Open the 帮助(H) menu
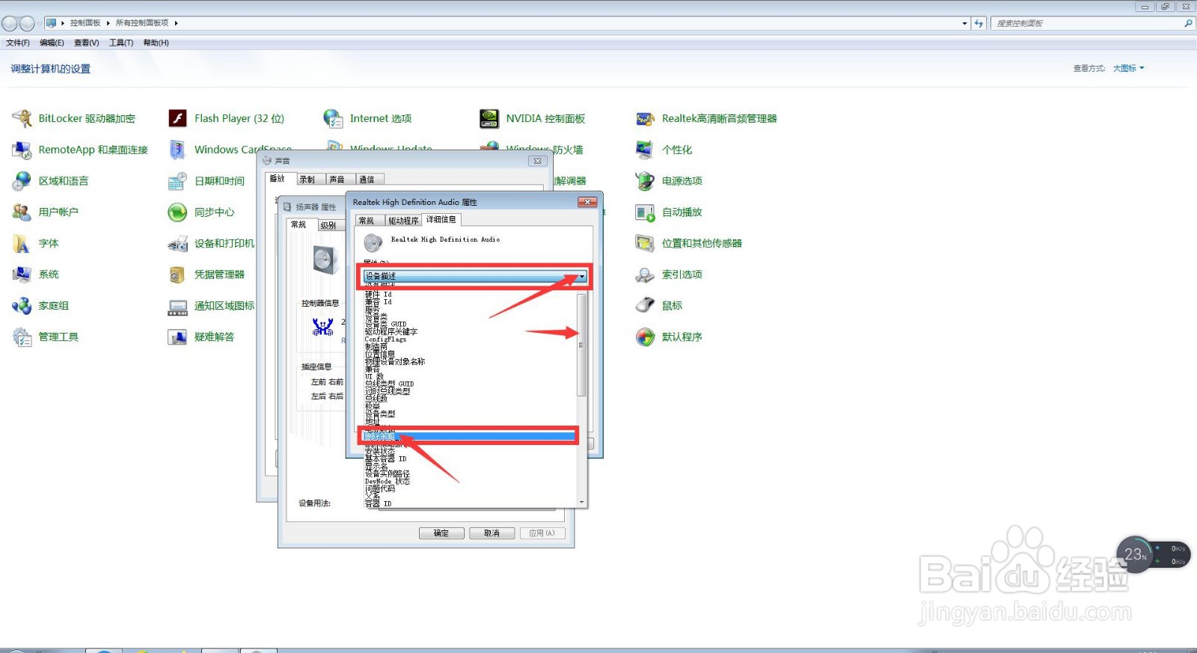 156,43
